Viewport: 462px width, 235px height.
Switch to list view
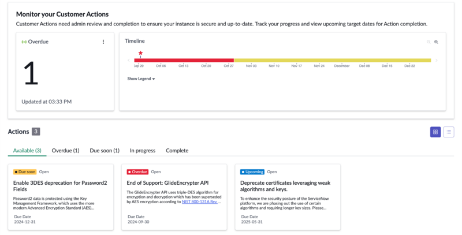pyautogui.click(x=449, y=132)
